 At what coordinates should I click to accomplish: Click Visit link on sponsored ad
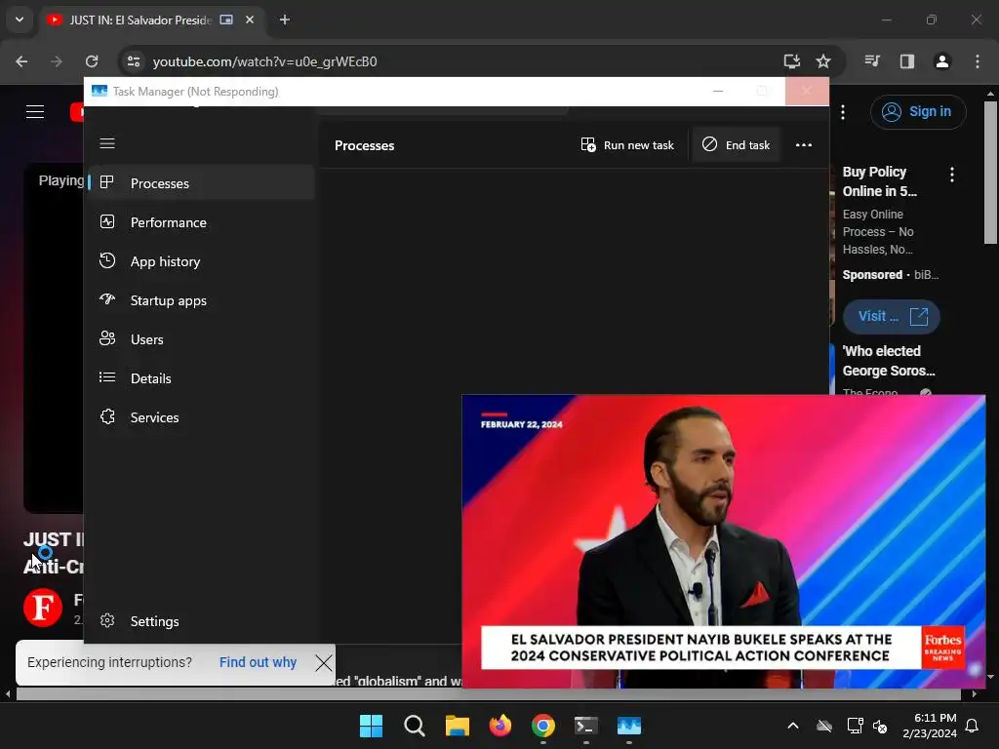point(892,317)
